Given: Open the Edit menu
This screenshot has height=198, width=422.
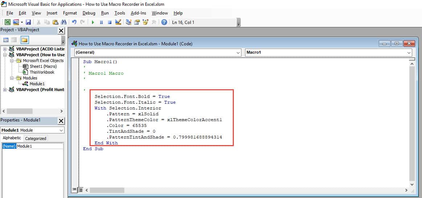Looking at the screenshot, I should (22, 13).
